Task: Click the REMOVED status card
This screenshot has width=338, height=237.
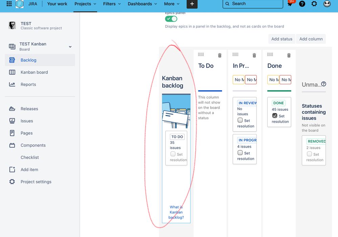Action: tap(314, 151)
